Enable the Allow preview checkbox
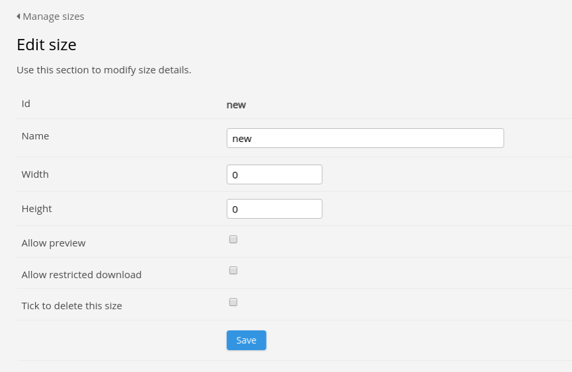The height and width of the screenshot is (372, 572). pyautogui.click(x=233, y=239)
